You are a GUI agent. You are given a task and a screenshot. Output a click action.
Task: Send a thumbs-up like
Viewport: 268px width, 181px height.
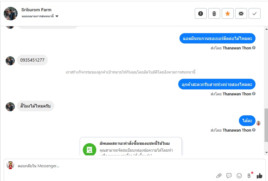(260, 176)
